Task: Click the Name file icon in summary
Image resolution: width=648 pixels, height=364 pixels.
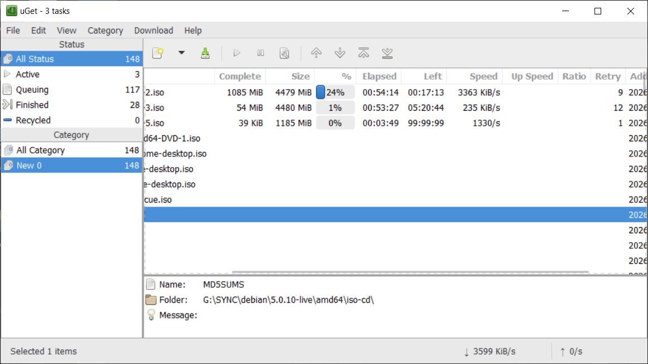Action: click(x=151, y=284)
